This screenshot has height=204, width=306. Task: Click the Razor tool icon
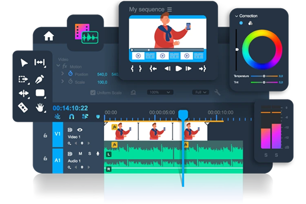(23, 107)
